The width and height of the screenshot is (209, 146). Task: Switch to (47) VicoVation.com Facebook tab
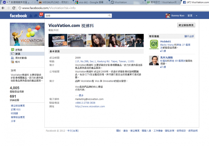tap(196, 2)
